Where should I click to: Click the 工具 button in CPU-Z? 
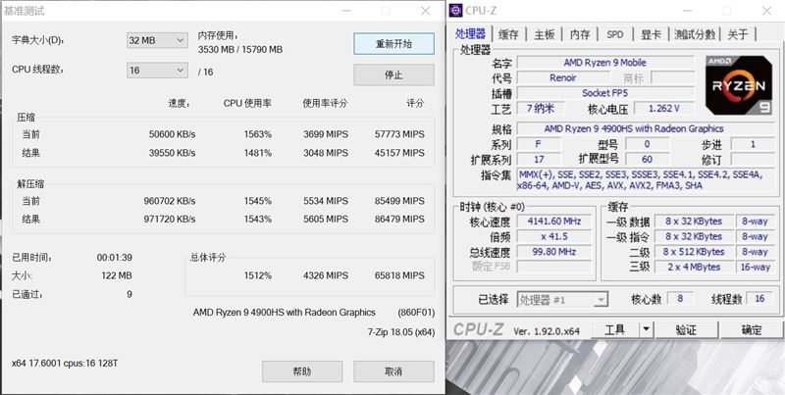[x=615, y=329]
